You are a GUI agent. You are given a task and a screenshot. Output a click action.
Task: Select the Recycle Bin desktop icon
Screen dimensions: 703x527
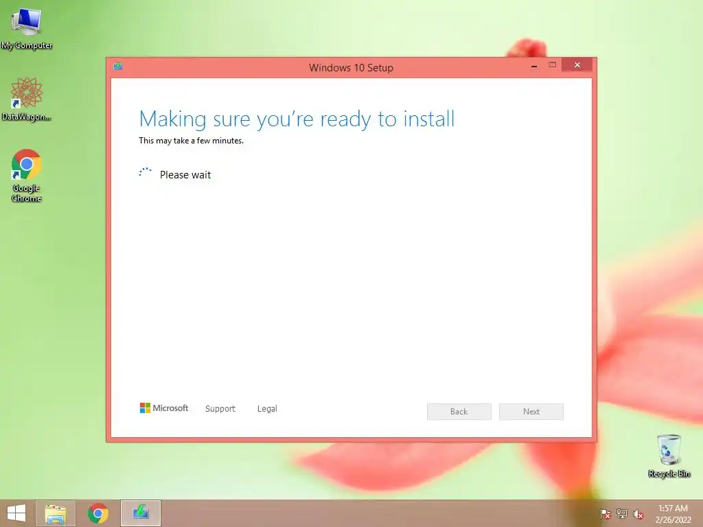click(x=669, y=456)
